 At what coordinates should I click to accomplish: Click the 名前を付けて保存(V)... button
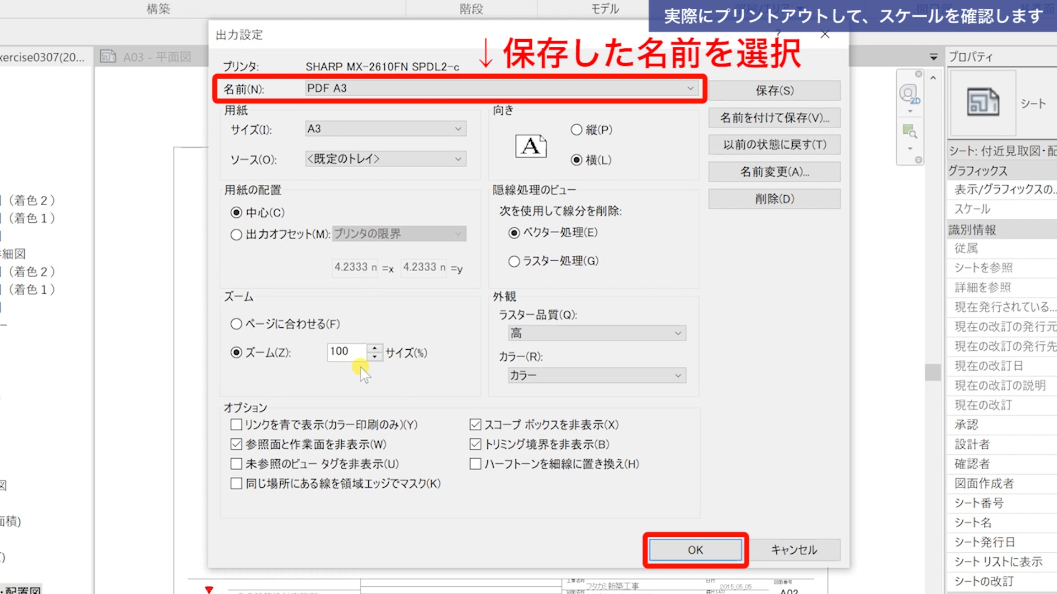pyautogui.click(x=774, y=118)
